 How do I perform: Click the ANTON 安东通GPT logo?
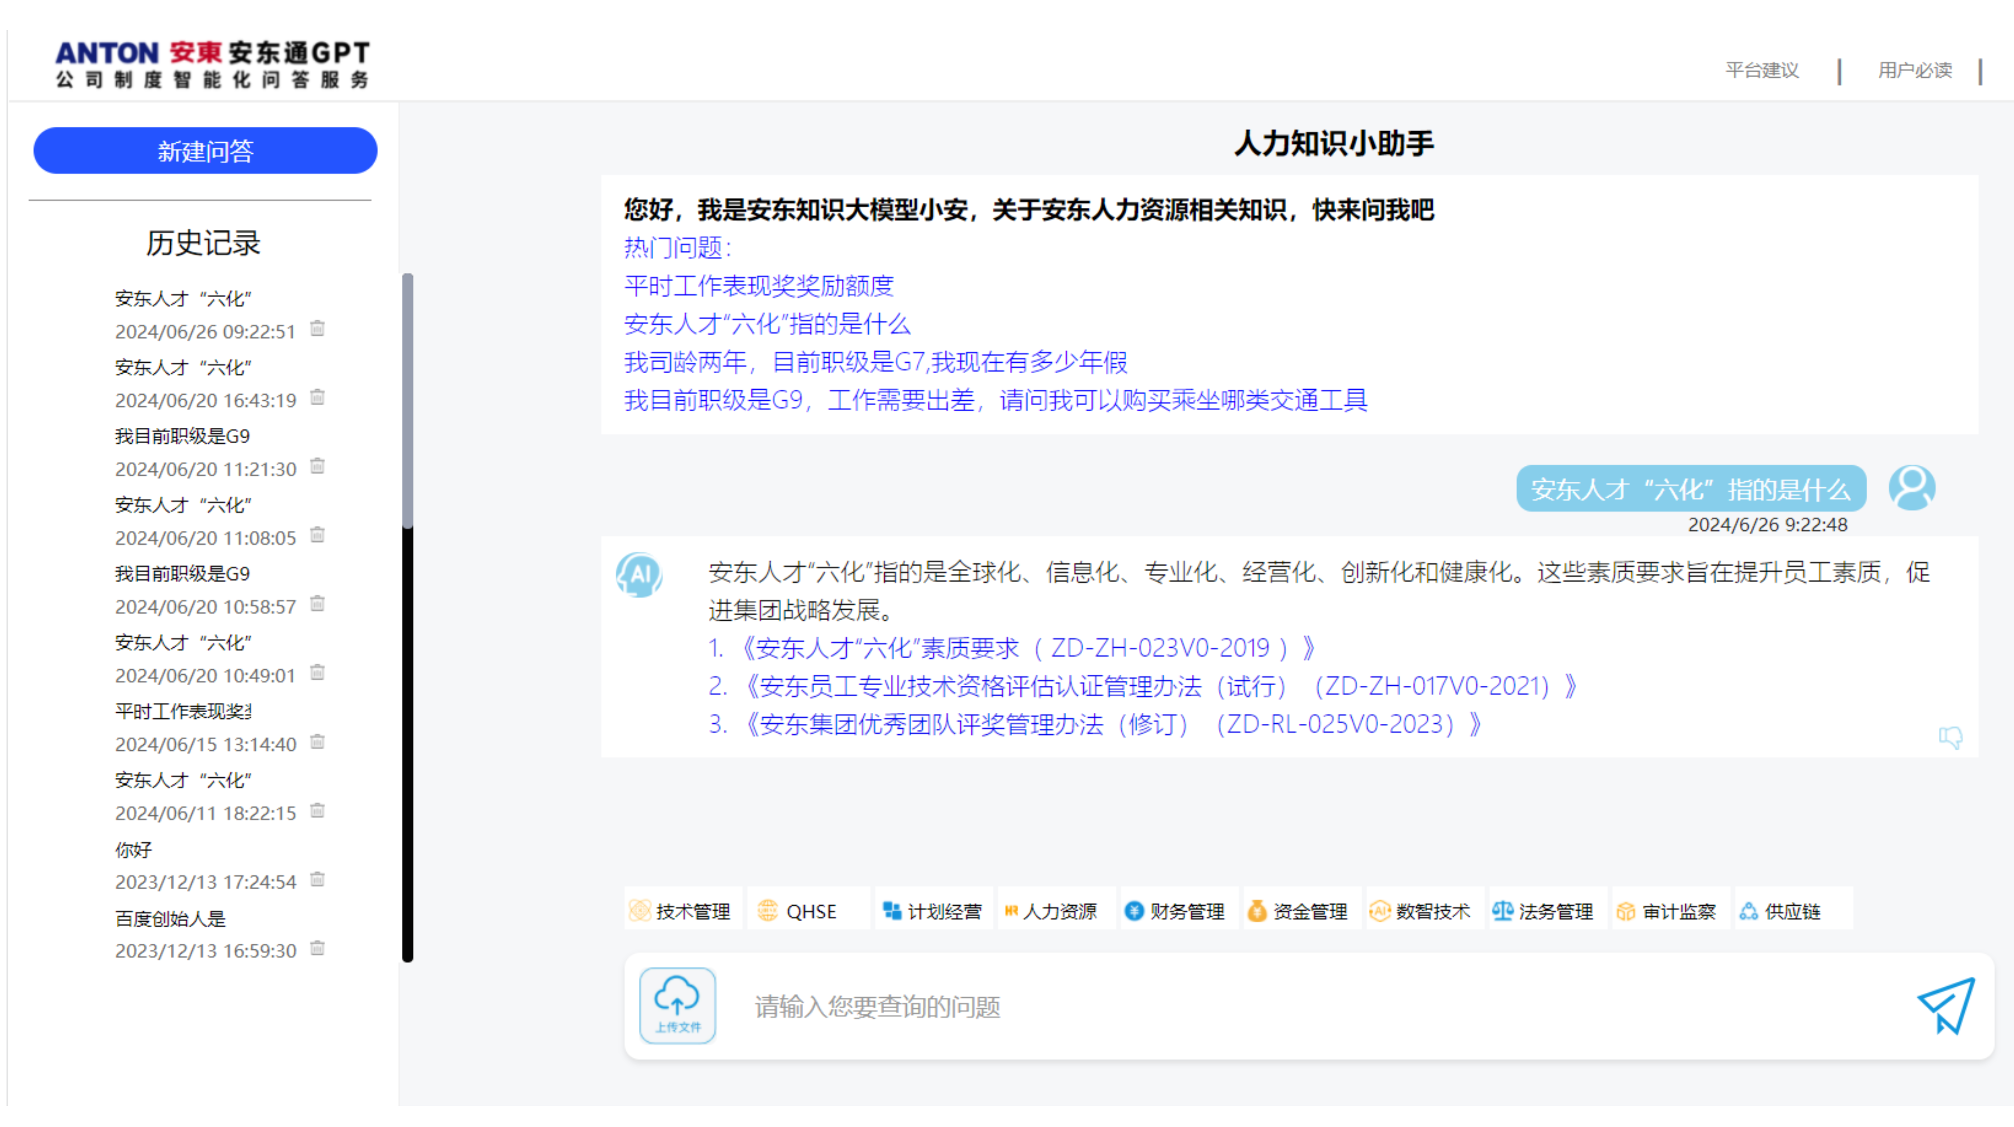point(212,64)
